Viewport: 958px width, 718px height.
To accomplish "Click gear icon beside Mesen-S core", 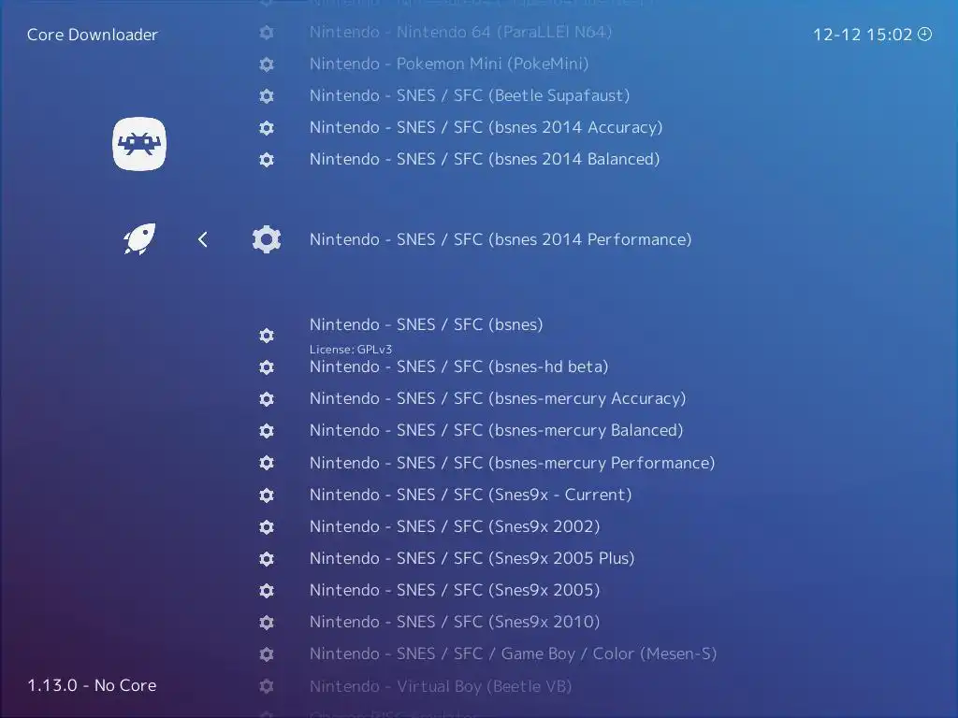I will click(x=267, y=653).
